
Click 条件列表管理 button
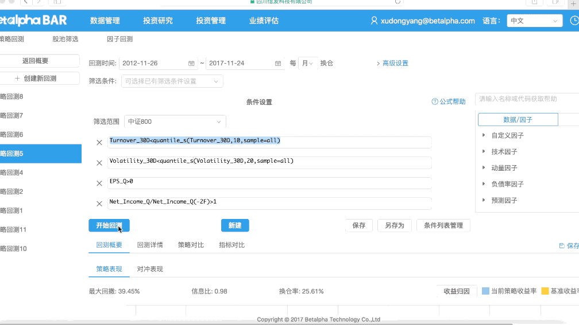[x=443, y=225]
